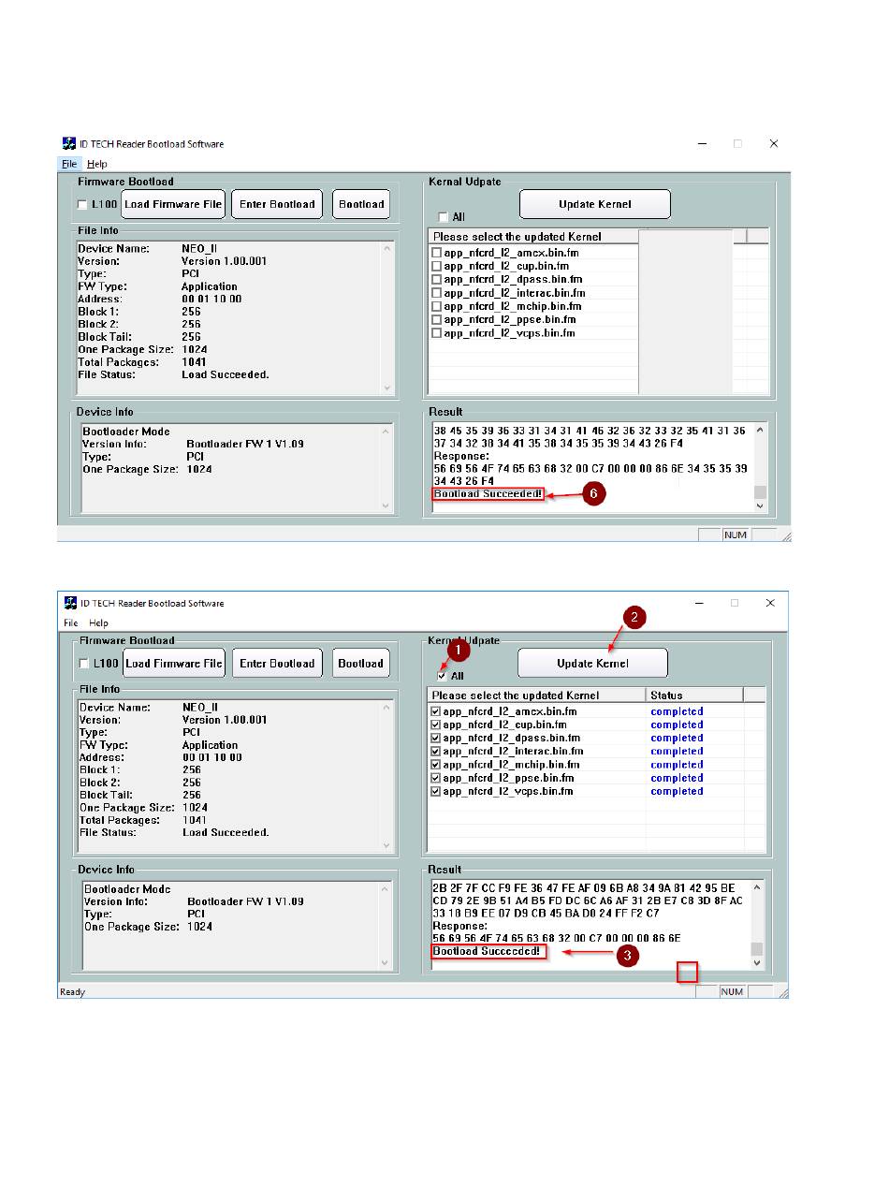Start Bootload with the lower window's Bootload button
This screenshot has width=889, height=1186.
pyautogui.click(x=360, y=664)
